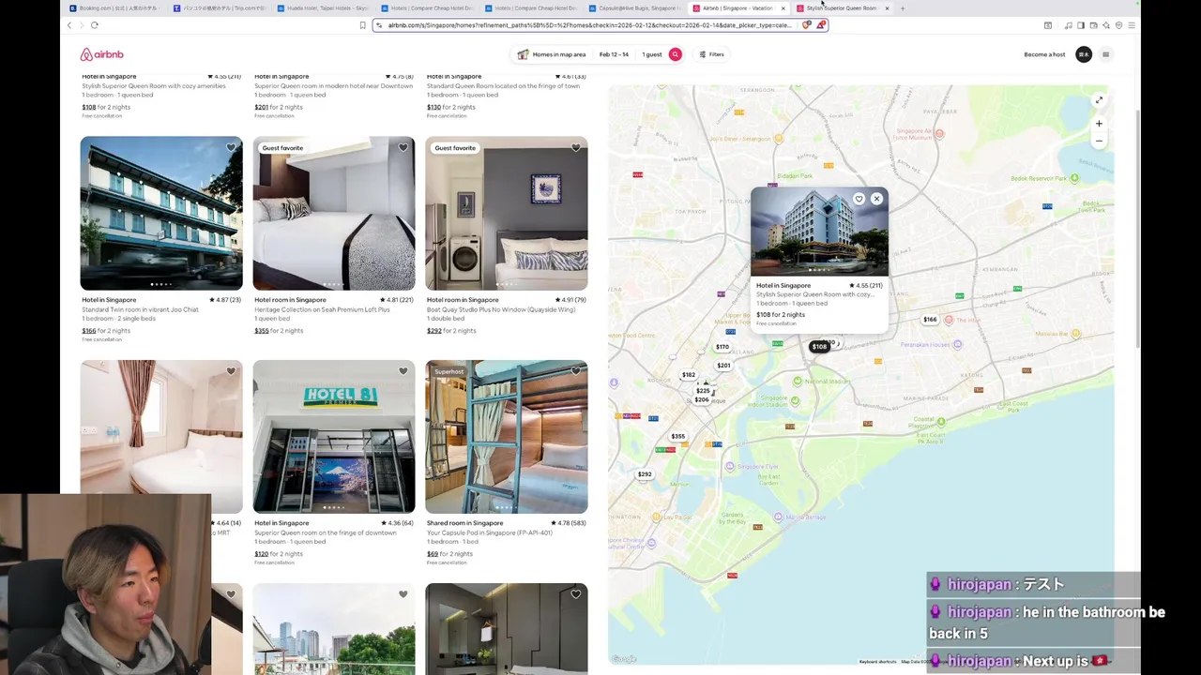Image resolution: width=1201 pixels, height=675 pixels.
Task: Select the $292 map price marker
Action: pos(645,474)
